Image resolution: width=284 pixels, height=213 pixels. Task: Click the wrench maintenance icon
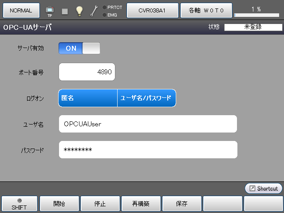coord(94,11)
